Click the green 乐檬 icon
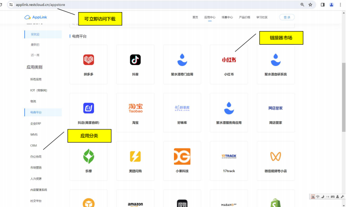Screen dimensions: 346x207 coord(89,156)
